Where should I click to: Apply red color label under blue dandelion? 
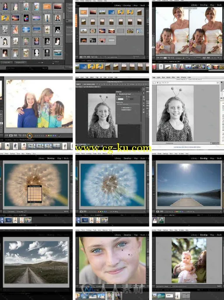[99, 212]
